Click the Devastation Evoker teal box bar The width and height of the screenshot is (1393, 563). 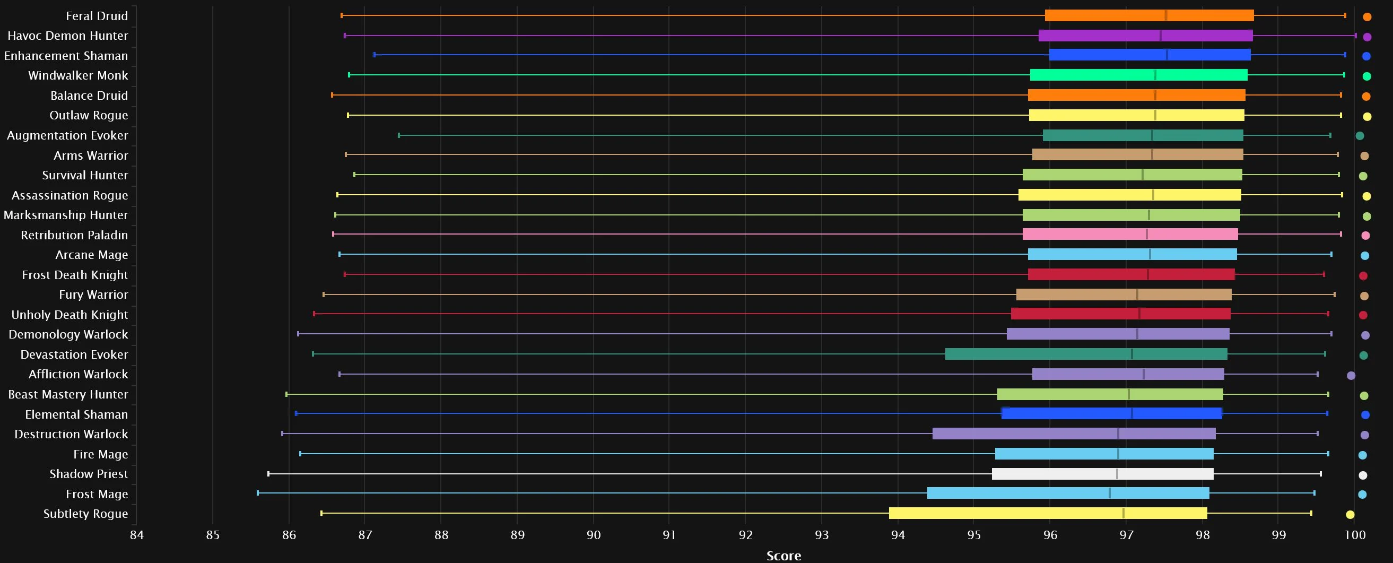pyautogui.click(x=1086, y=354)
